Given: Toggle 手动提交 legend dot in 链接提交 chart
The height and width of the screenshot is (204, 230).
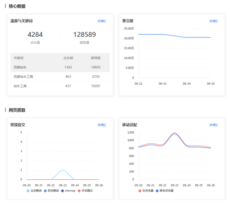Looking at the screenshot, I should click(79, 191).
